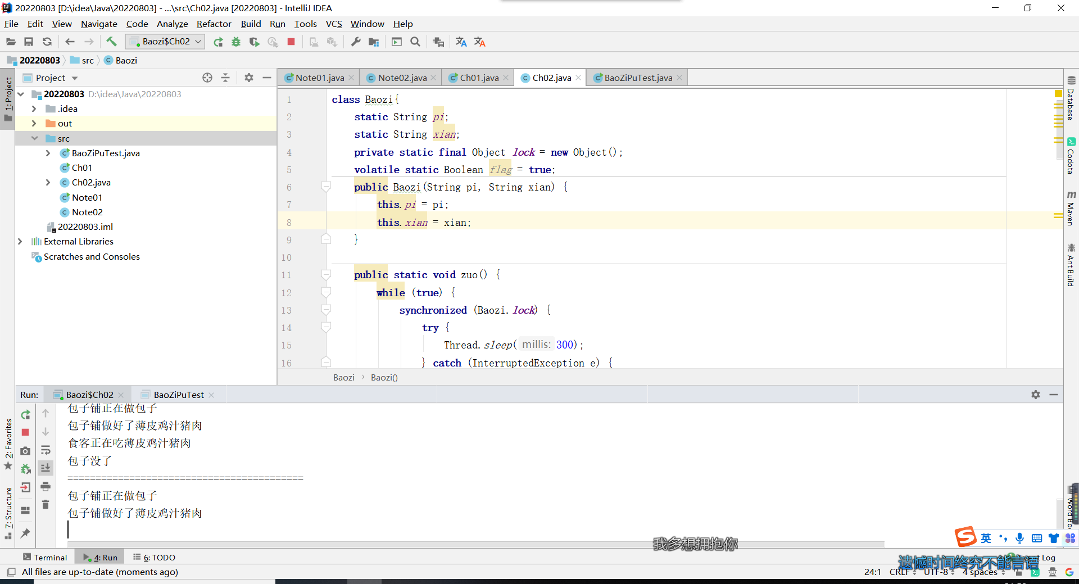Open Project panel gear settings
Image resolution: width=1079 pixels, height=584 pixels.
pos(249,78)
